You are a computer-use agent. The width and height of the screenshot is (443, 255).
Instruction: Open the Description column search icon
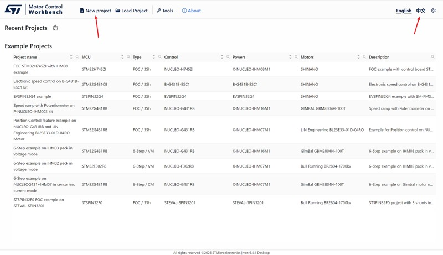432,57
